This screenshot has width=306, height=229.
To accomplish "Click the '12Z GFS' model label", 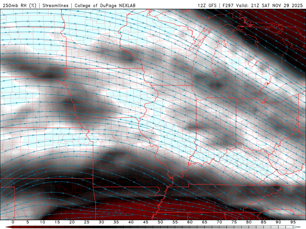I will (x=207, y=5).
